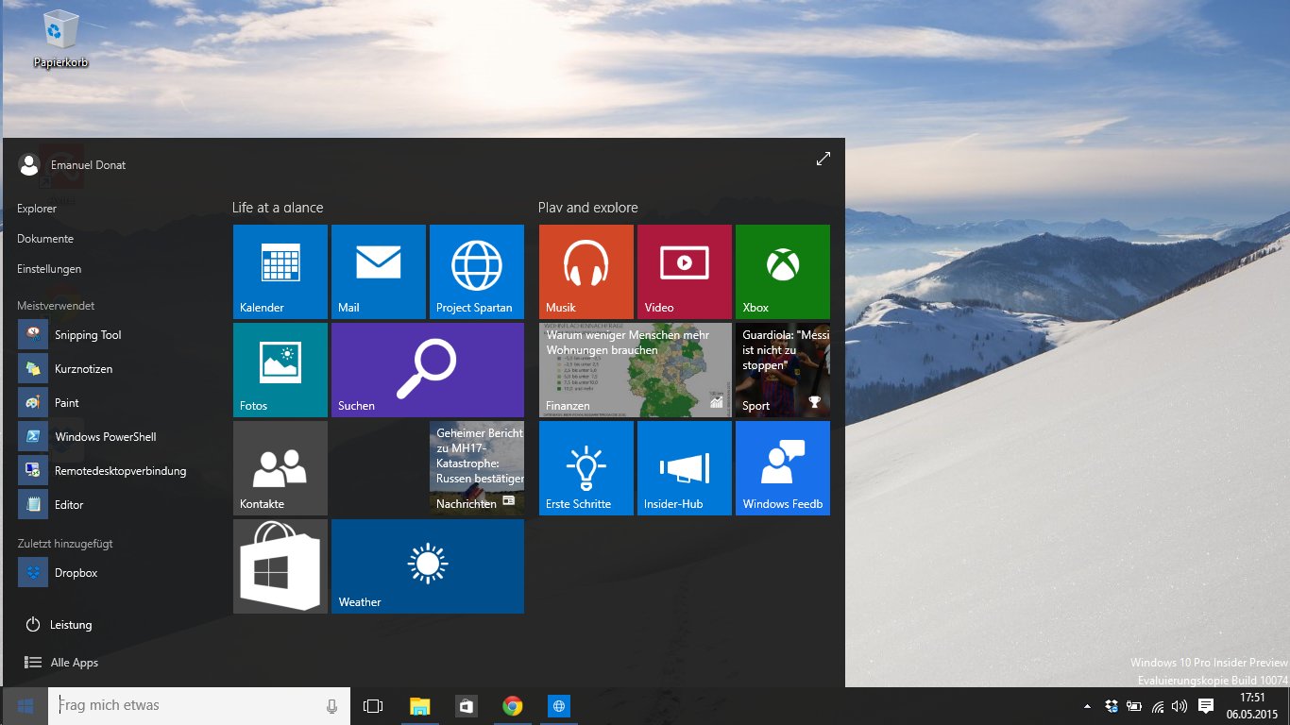Image resolution: width=1290 pixels, height=725 pixels.
Task: Open the Video tile
Action: 685,272
